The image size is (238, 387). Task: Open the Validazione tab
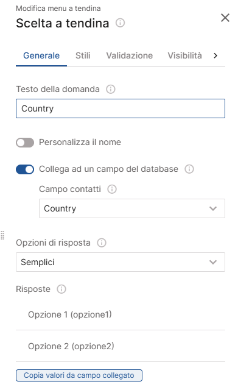coord(130,55)
